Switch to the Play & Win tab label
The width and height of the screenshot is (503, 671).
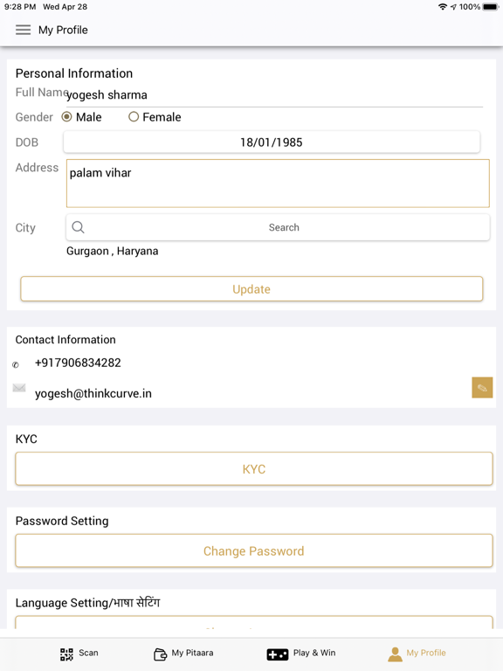click(x=314, y=653)
